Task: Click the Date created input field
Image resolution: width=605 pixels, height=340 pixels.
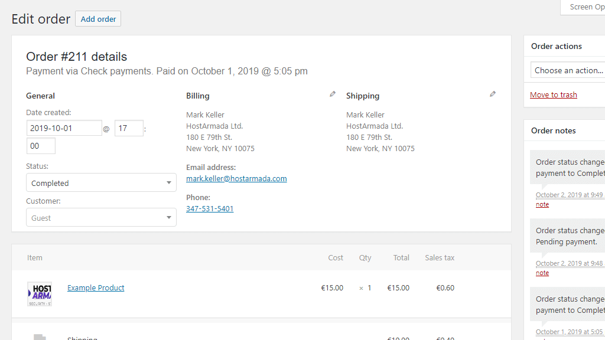Action: click(x=64, y=128)
